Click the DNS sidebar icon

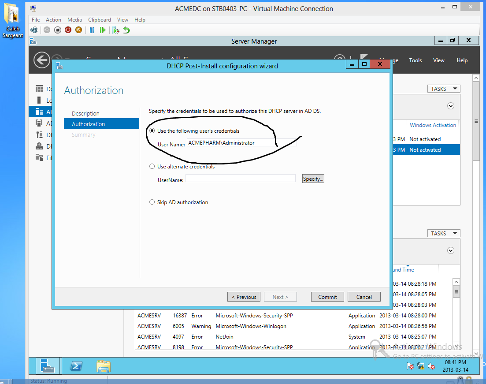click(39, 146)
